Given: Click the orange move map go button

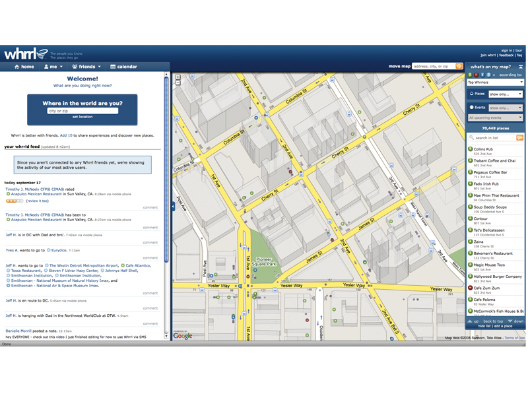Looking at the screenshot, I should tap(459, 67).
